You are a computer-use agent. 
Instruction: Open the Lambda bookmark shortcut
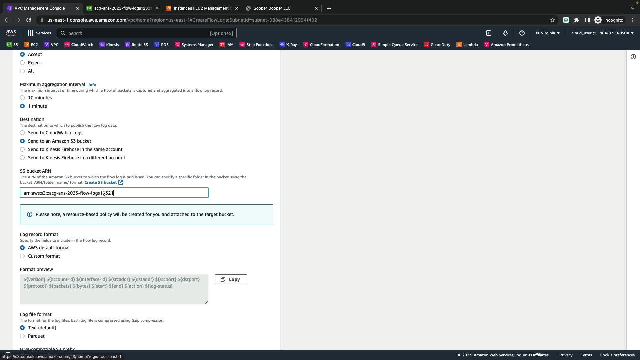point(467,45)
